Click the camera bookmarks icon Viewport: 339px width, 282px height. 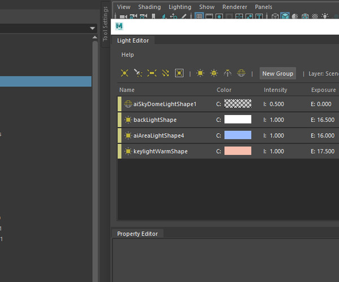(x=154, y=16)
